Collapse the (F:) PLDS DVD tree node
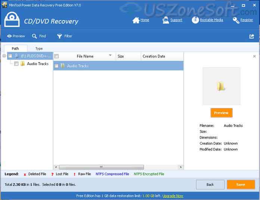 coord(4,56)
